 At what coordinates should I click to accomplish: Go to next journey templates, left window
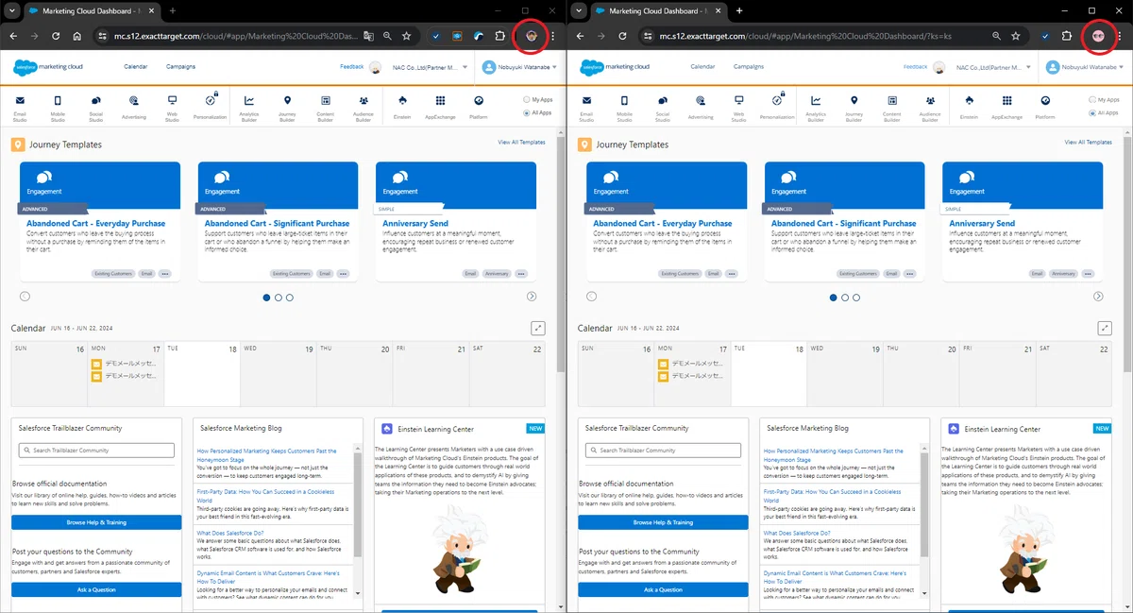532,297
